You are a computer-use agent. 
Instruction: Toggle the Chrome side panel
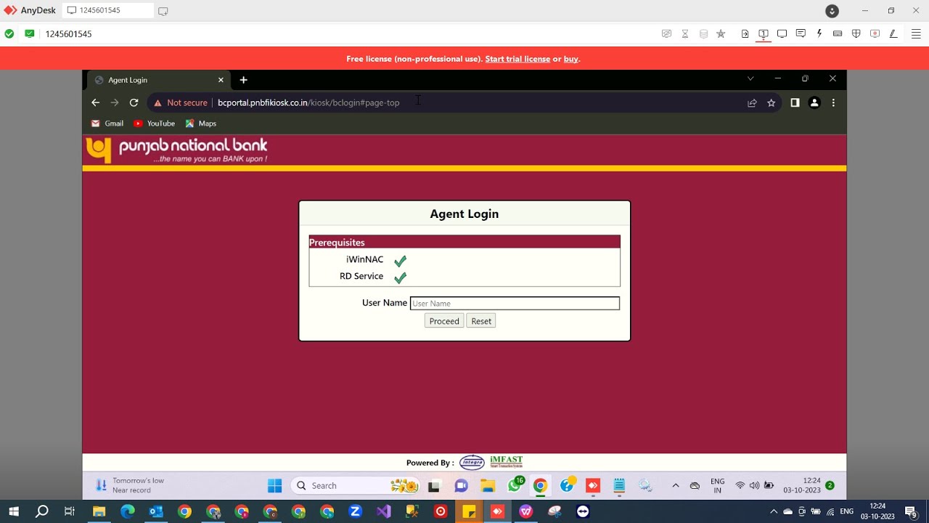(x=795, y=103)
